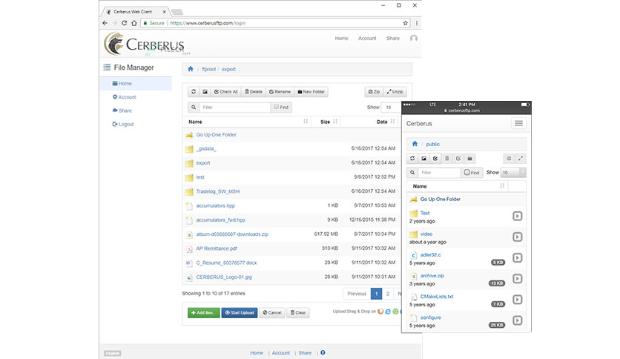Viewport: 620px width, 359px height.
Task: Click Go Up One Folder in desktop list
Action: (216, 135)
